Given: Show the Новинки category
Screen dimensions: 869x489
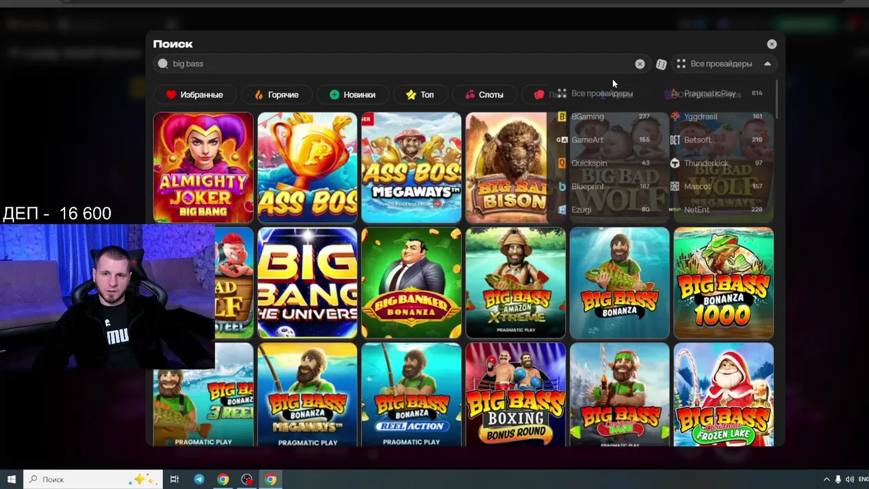Looking at the screenshot, I should click(x=352, y=94).
